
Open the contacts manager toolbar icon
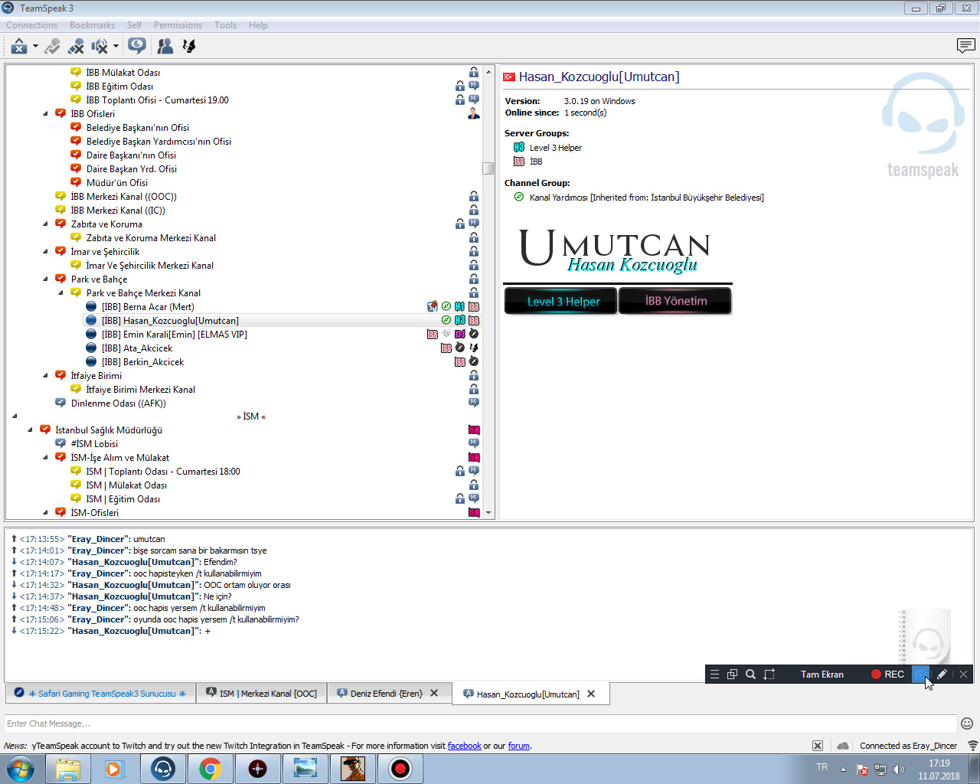pos(165,47)
